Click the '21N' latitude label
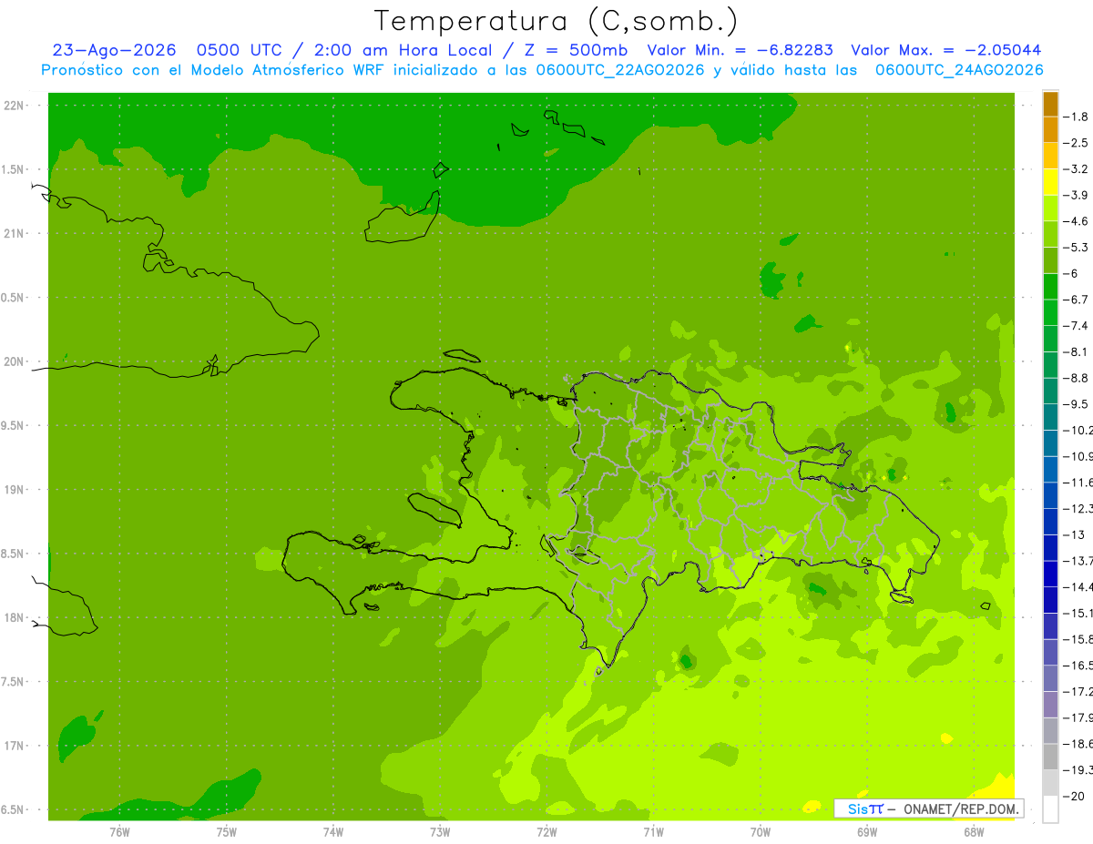The image size is (1093, 844). (15, 233)
